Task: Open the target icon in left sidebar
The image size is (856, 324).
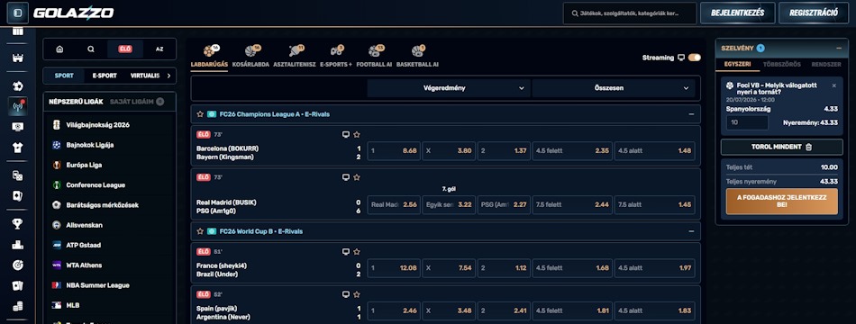Action: (17, 265)
